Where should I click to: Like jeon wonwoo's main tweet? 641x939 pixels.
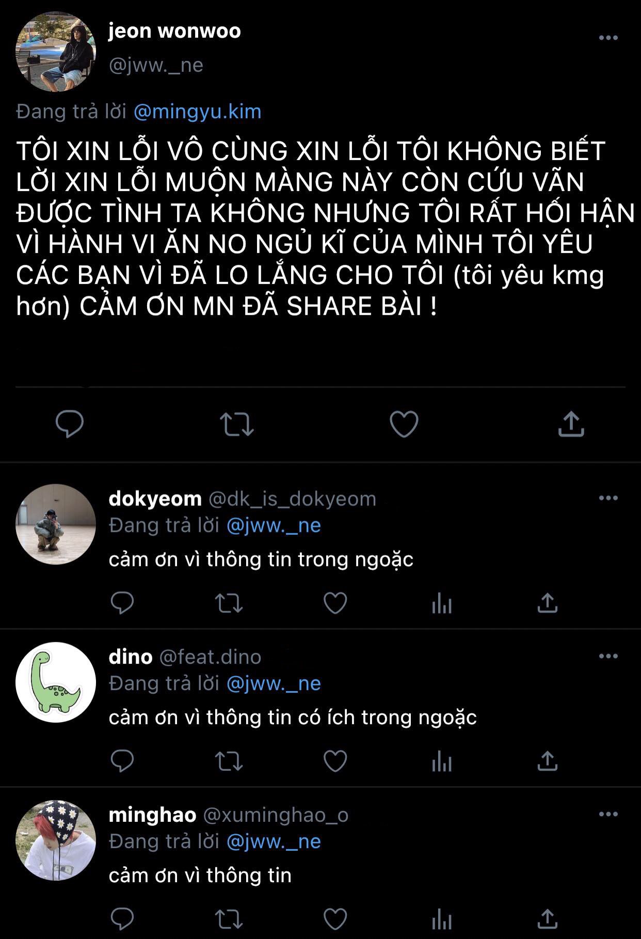[404, 424]
